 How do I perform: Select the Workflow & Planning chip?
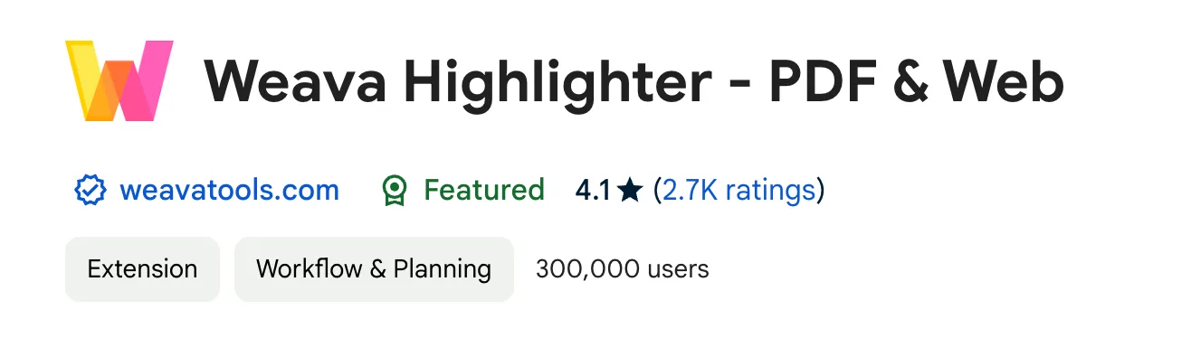374,269
